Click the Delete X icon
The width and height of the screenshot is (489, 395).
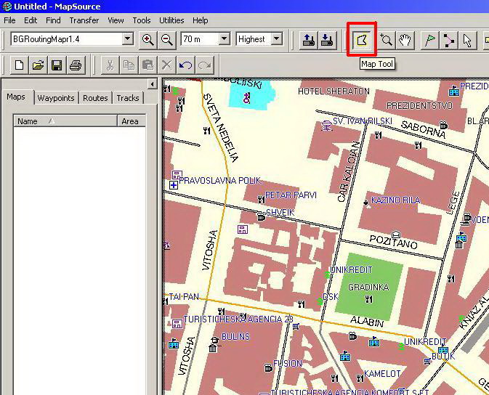point(166,65)
